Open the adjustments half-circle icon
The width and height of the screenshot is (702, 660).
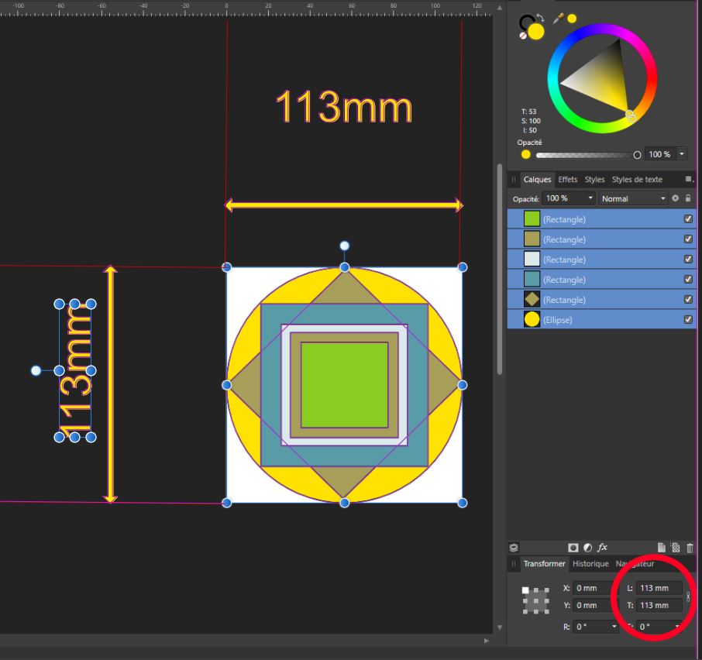tap(588, 548)
